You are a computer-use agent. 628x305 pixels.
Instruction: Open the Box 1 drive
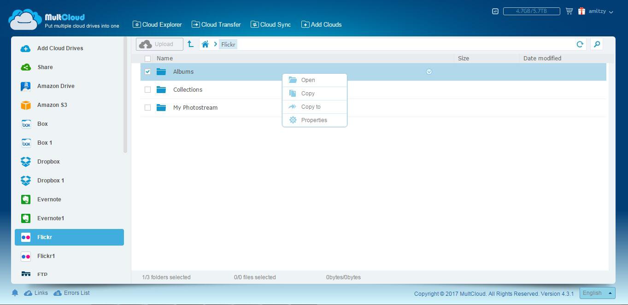click(69, 143)
